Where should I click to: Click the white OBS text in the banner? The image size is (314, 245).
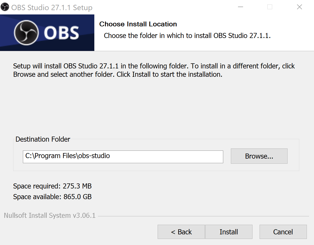tap(61, 32)
